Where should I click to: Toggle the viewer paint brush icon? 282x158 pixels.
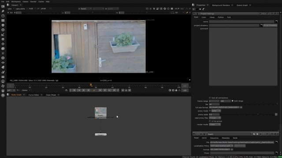tap(187, 13)
